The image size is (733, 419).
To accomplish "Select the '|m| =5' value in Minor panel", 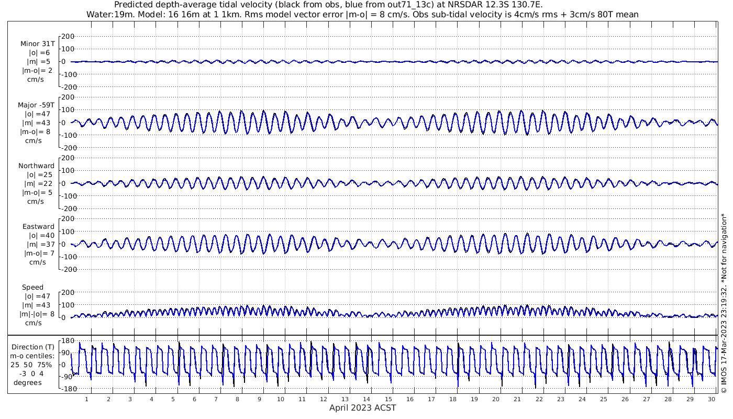I will coord(39,62).
